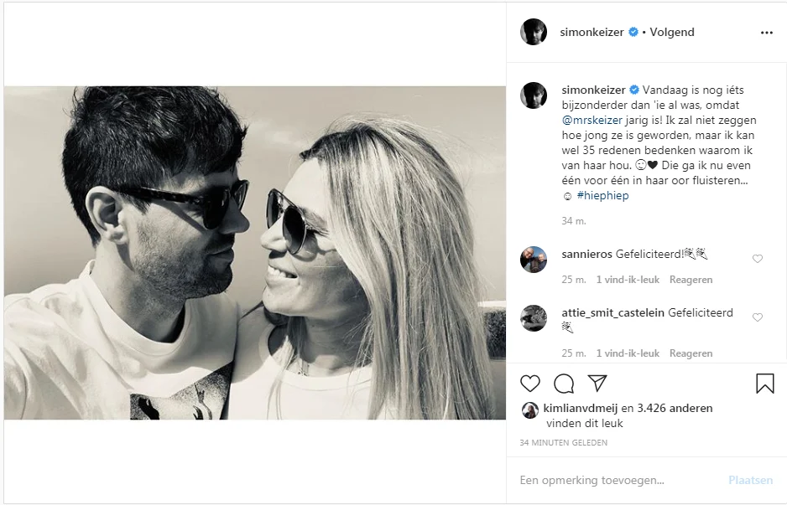Expand the caption hashtag #hiephiep results
This screenshot has height=505, width=787.
[604, 194]
